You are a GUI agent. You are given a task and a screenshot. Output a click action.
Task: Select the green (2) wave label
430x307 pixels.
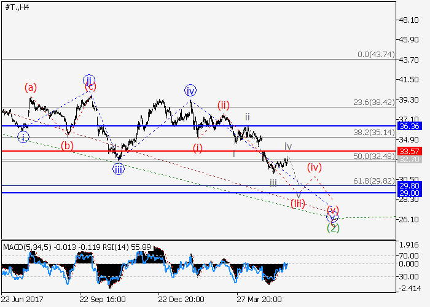pyautogui.click(x=332, y=228)
